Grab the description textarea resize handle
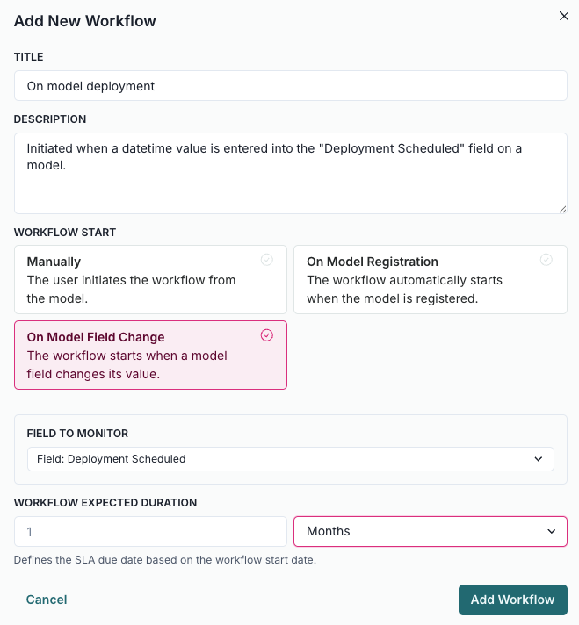This screenshot has width=579, height=625. 562,209
